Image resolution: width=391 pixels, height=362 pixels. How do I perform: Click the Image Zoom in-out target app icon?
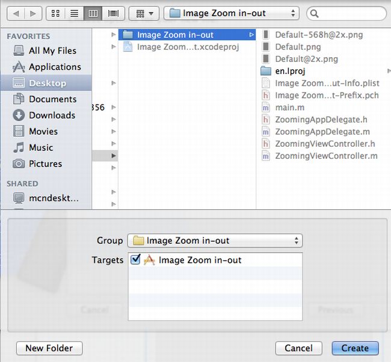pos(149,260)
